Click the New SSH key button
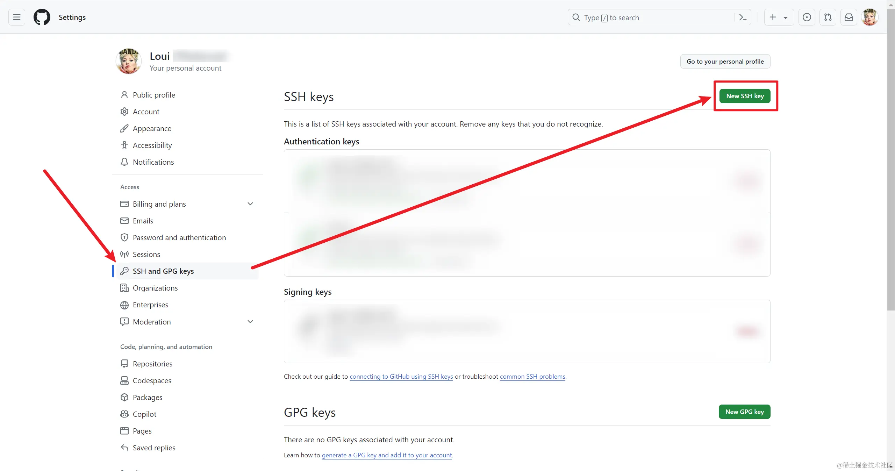The image size is (895, 471). (745, 96)
